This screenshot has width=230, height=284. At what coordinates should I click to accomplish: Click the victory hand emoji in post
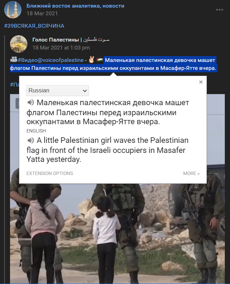point(91,59)
